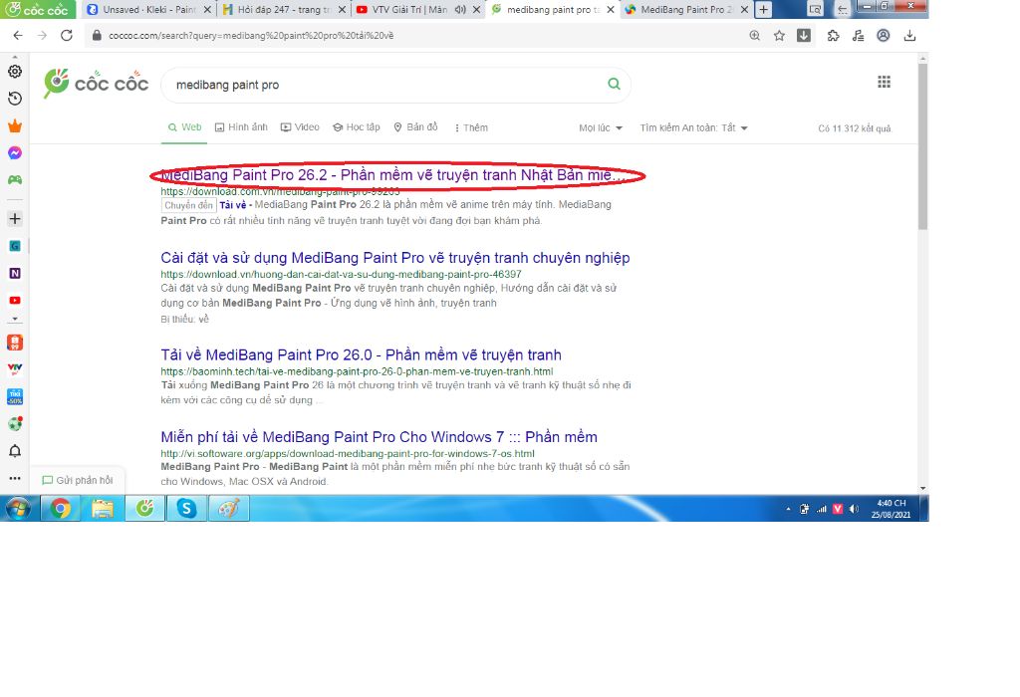Screen dimensions: 1020x697
Task: Bookmark this page with star icon
Action: click(779, 36)
